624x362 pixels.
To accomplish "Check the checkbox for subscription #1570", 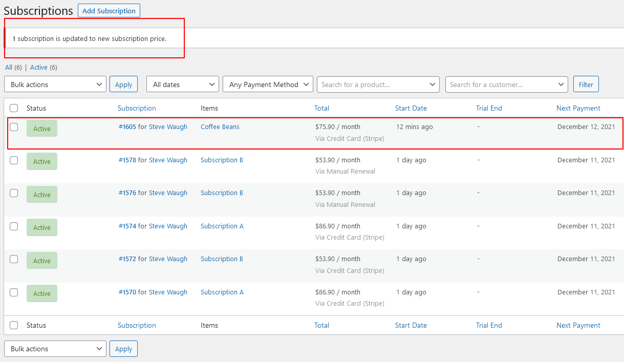I will tap(14, 291).
